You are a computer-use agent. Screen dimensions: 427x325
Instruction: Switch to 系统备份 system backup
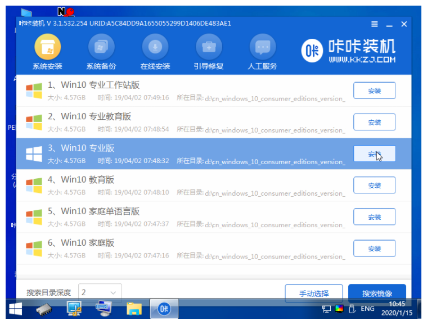click(101, 52)
